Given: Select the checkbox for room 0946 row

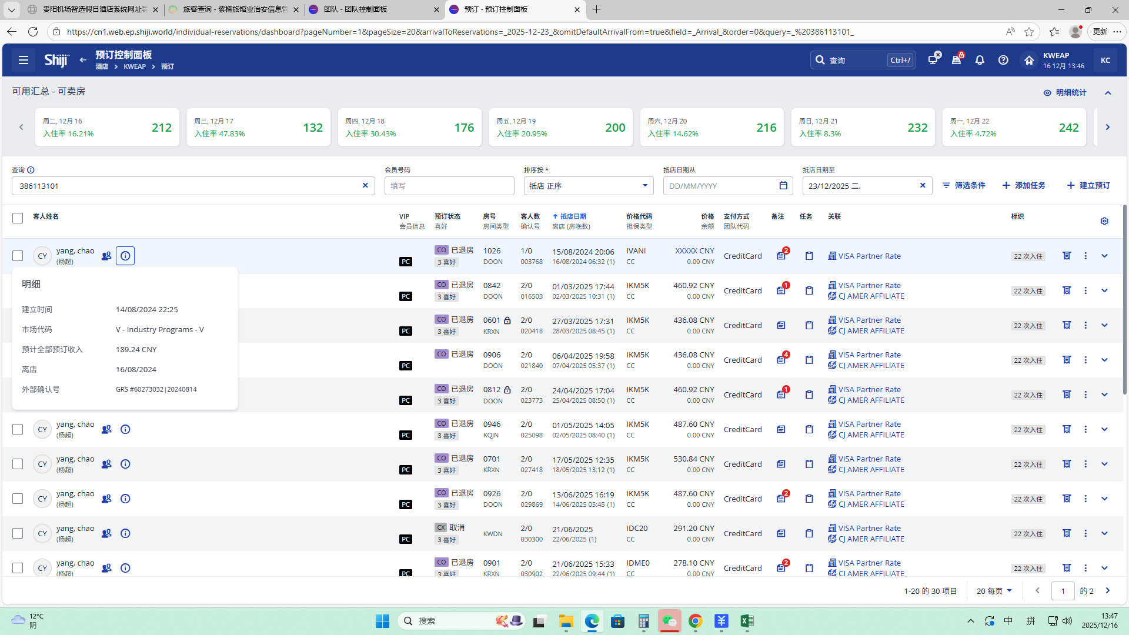Looking at the screenshot, I should point(18,430).
